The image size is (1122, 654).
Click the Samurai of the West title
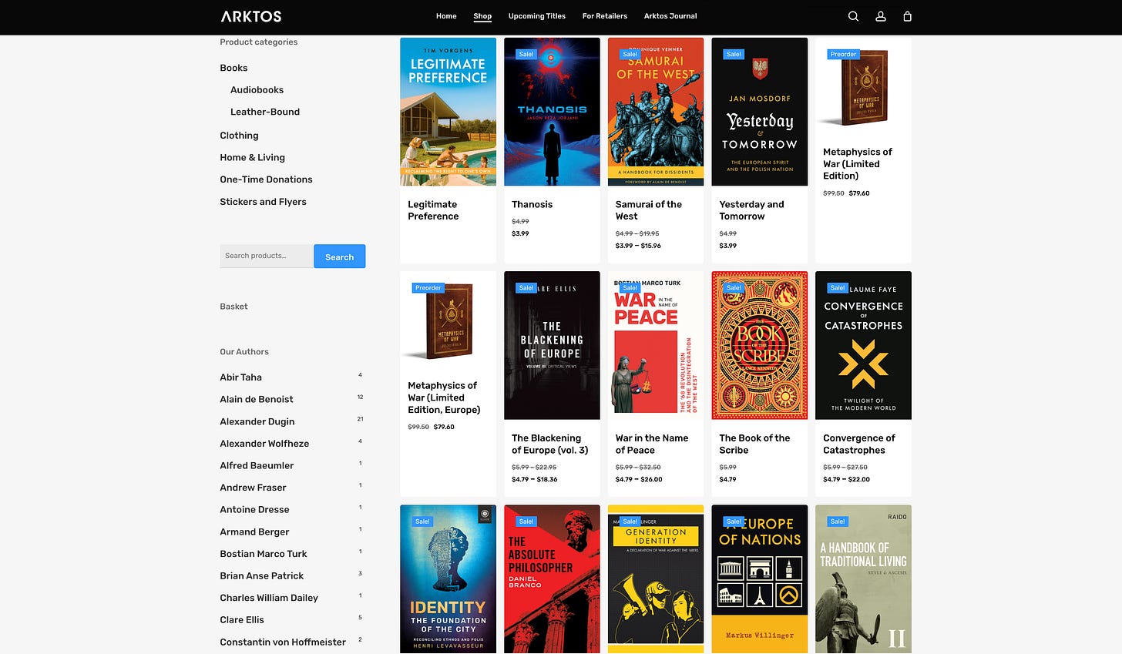pos(649,210)
